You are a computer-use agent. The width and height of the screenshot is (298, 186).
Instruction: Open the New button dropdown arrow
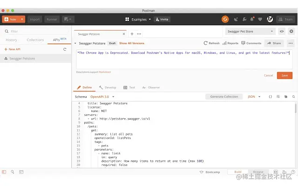22,19
